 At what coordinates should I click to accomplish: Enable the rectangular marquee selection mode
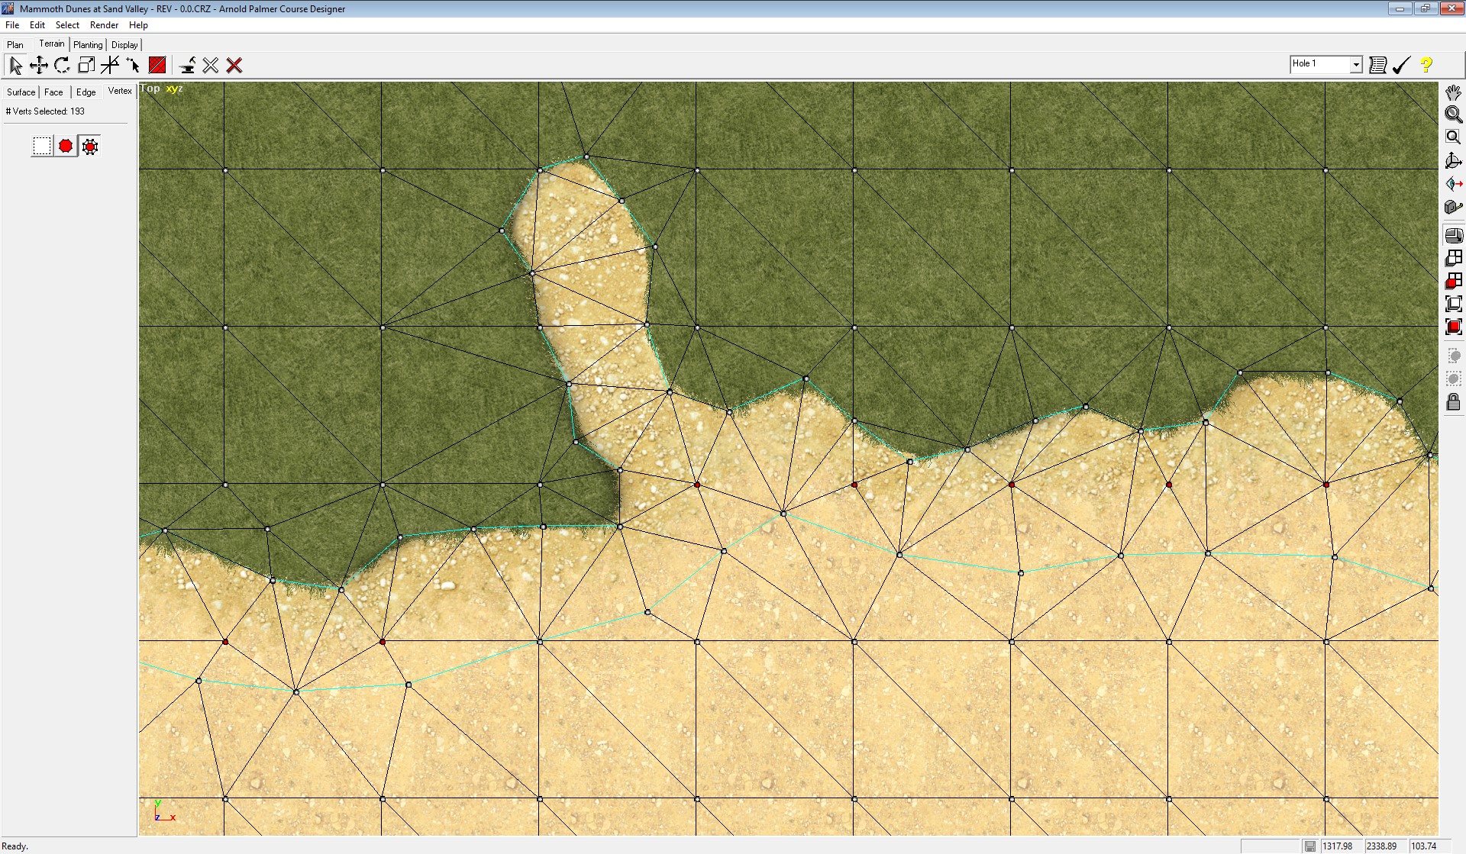coord(42,146)
